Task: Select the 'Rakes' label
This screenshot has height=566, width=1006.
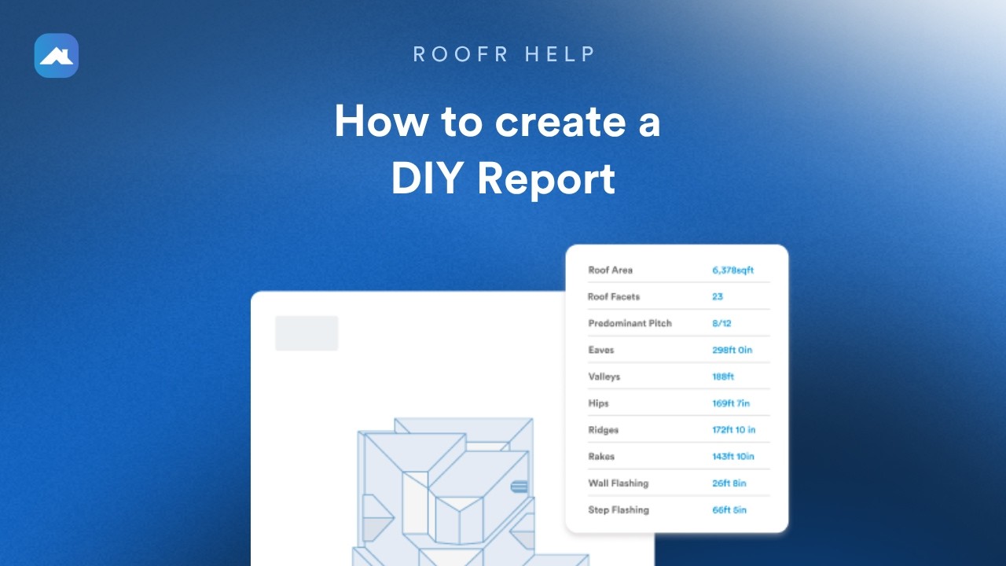Action: tap(601, 457)
